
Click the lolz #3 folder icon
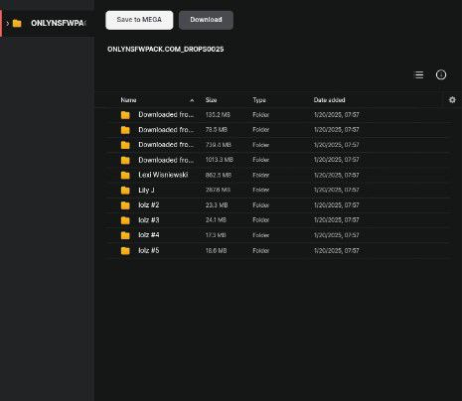coord(125,220)
